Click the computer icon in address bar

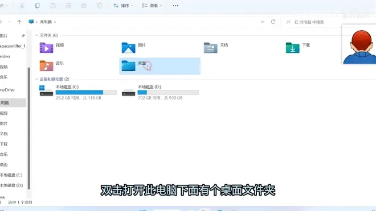coord(31,22)
